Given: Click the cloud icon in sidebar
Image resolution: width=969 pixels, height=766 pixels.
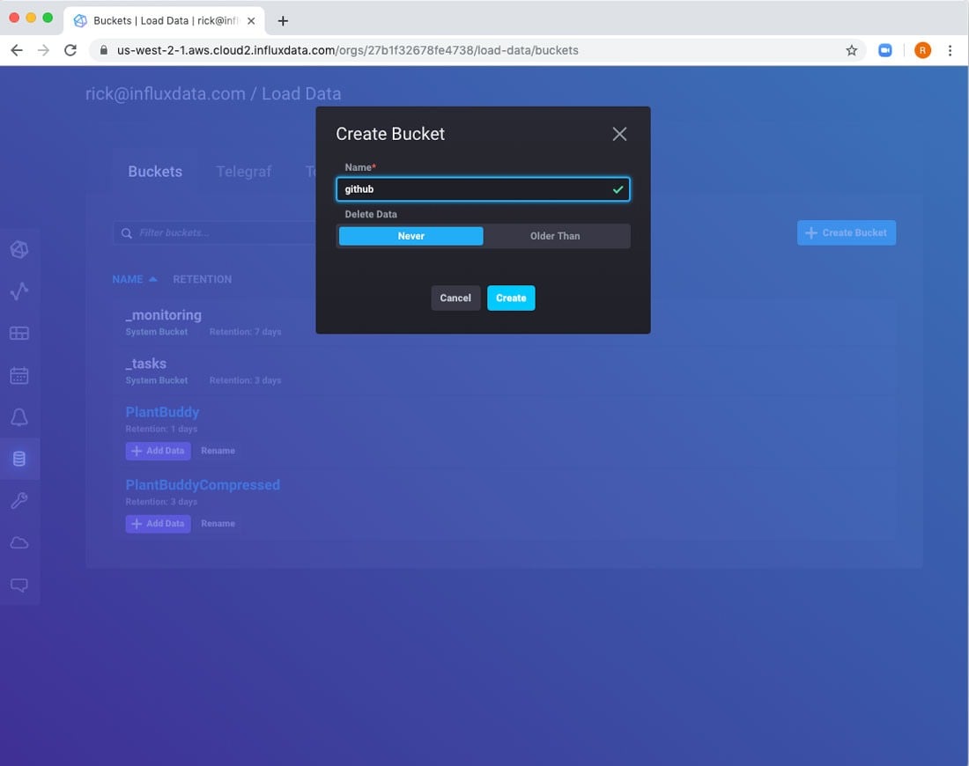Looking at the screenshot, I should [x=19, y=543].
